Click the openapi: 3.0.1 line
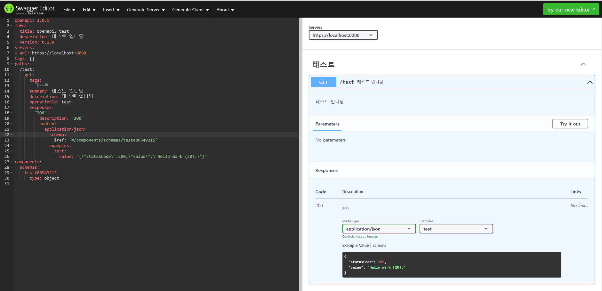 click(x=32, y=20)
